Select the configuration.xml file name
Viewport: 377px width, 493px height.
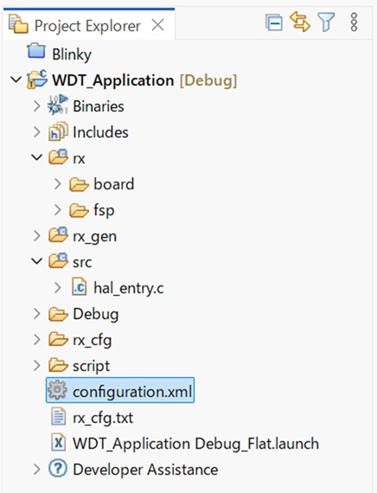(x=132, y=392)
